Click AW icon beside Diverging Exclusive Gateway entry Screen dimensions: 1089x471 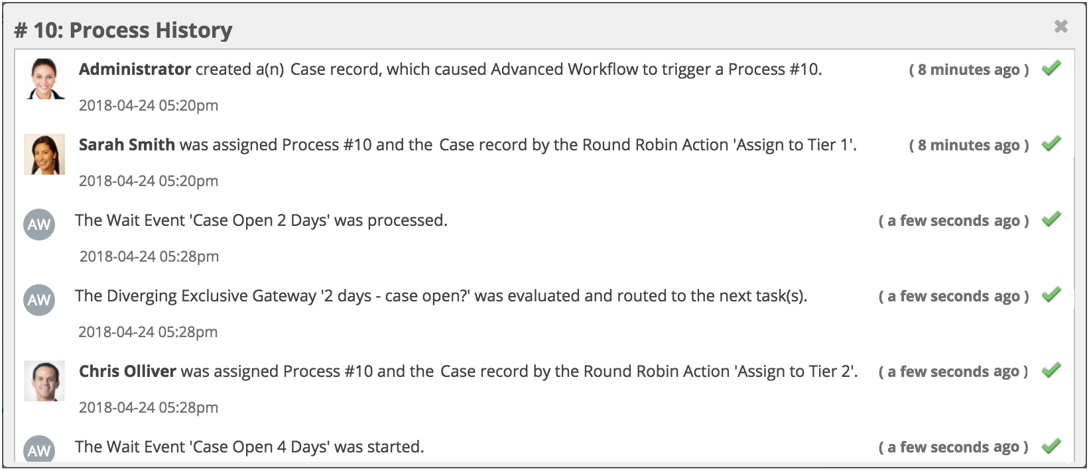pyautogui.click(x=39, y=300)
